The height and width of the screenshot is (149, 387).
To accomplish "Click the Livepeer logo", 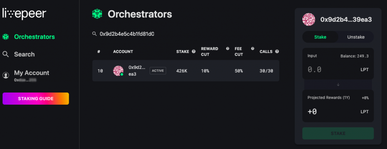I will (24, 14).
